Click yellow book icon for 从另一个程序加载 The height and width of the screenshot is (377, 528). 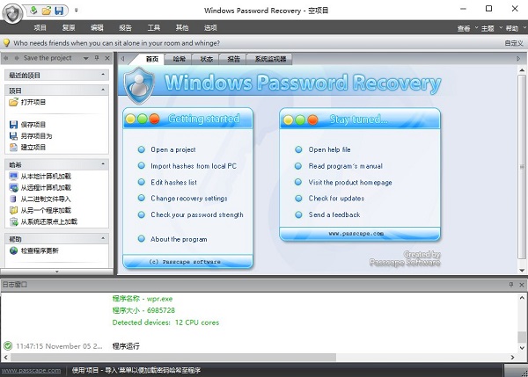(13, 211)
